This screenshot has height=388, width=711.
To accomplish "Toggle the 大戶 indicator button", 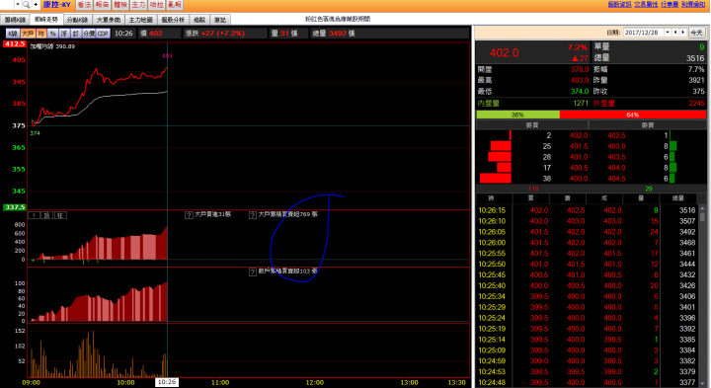I will 28,34.
